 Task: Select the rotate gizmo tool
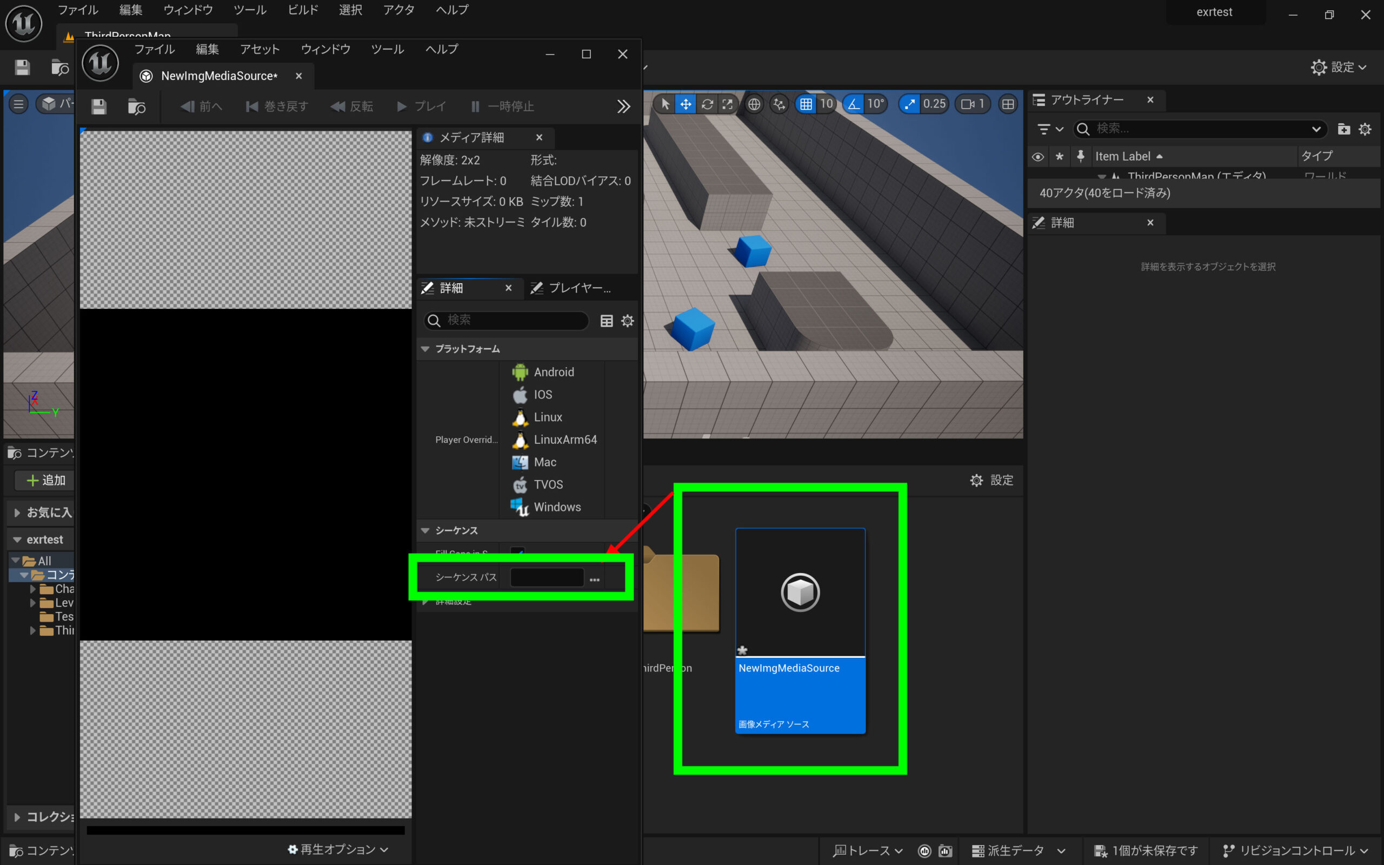click(707, 104)
